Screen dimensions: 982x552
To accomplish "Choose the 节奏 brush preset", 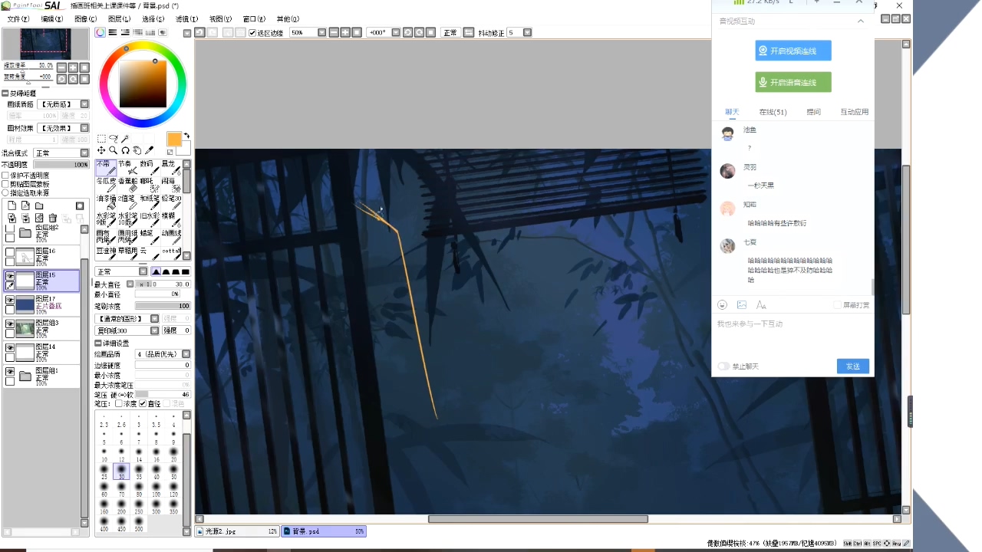I will point(127,168).
